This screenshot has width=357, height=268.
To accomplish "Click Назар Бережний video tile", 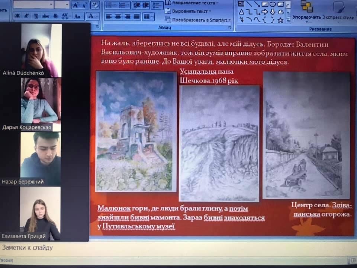I will tap(41, 159).
